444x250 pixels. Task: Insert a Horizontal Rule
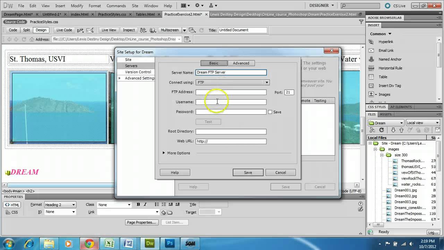point(372,68)
